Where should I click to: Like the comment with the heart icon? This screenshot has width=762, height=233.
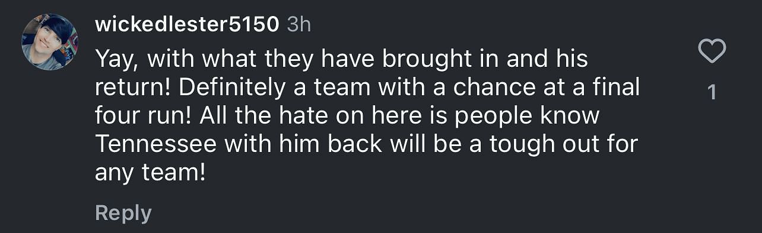pos(712,51)
